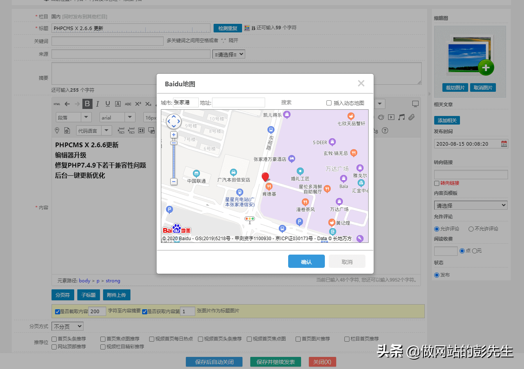
Task: Insert paragraph before icon in toolbar
Action: pyautogui.click(x=121, y=130)
